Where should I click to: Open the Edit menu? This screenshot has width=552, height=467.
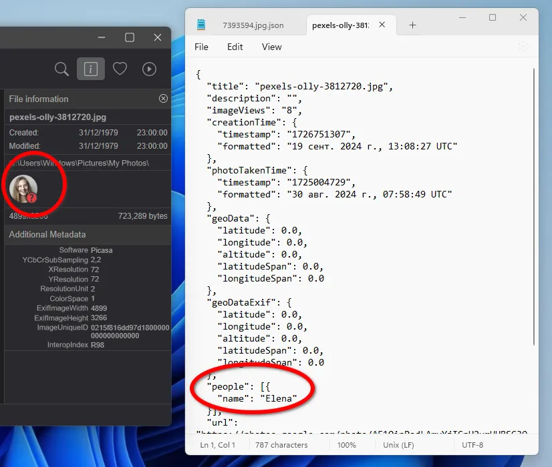[x=235, y=47]
